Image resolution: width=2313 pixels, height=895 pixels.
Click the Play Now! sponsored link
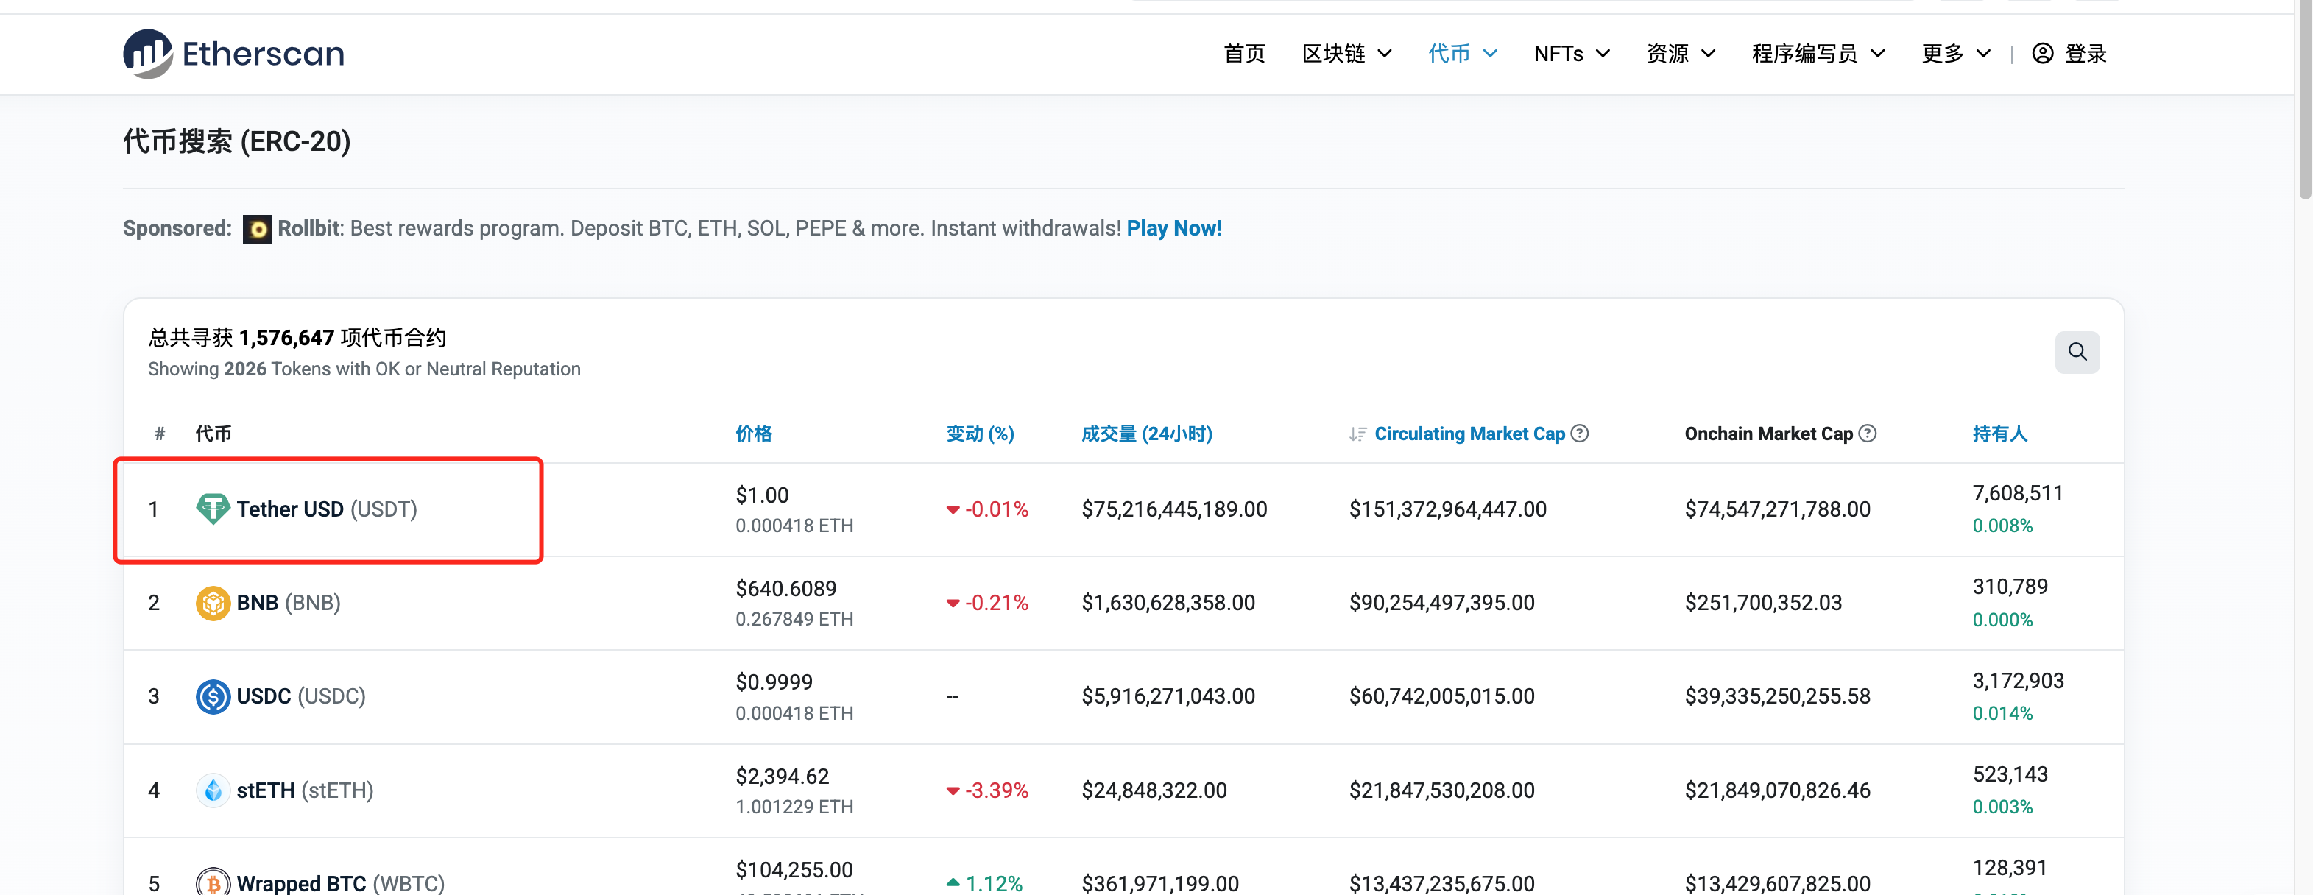pyautogui.click(x=1173, y=228)
